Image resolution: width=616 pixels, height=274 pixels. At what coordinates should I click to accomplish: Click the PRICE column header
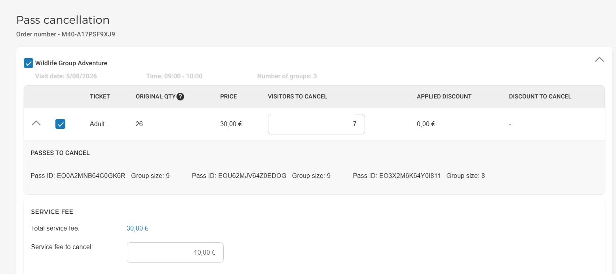coord(228,96)
